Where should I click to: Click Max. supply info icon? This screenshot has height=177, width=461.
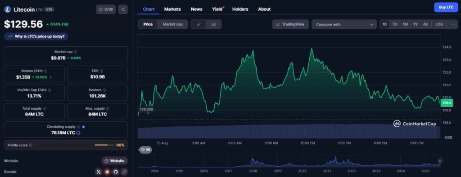pyautogui.click(x=108, y=108)
